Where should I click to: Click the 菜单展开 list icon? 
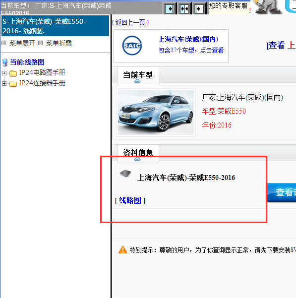pyautogui.click(x=4, y=43)
